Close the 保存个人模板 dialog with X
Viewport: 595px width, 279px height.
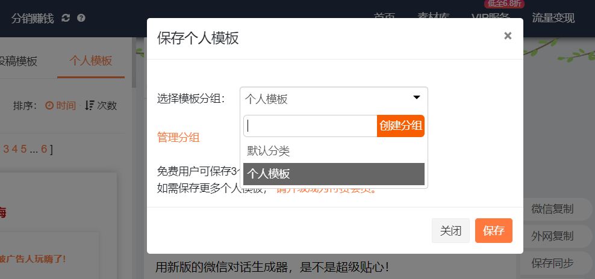(508, 35)
